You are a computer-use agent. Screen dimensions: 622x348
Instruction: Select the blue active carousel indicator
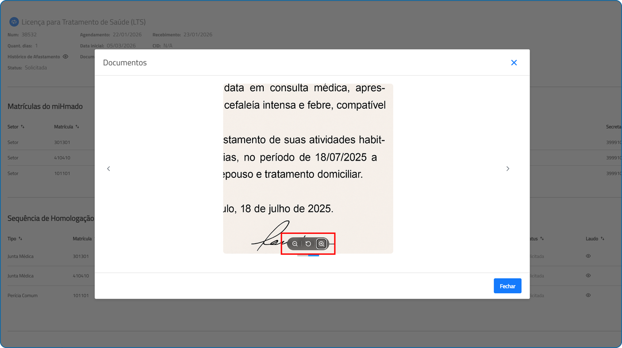pos(314,256)
